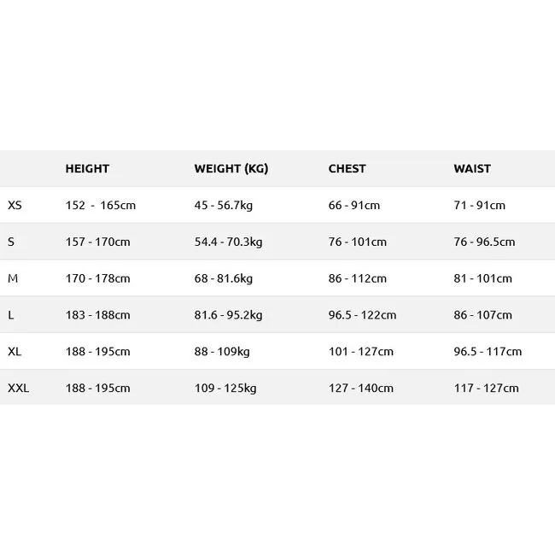The image size is (555, 555).
Task: Click the 183 - 188cm height cell
Action: (x=97, y=315)
